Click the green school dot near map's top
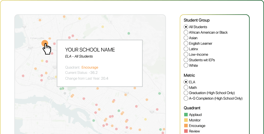This screenshot has height=134, width=264. click(129, 33)
